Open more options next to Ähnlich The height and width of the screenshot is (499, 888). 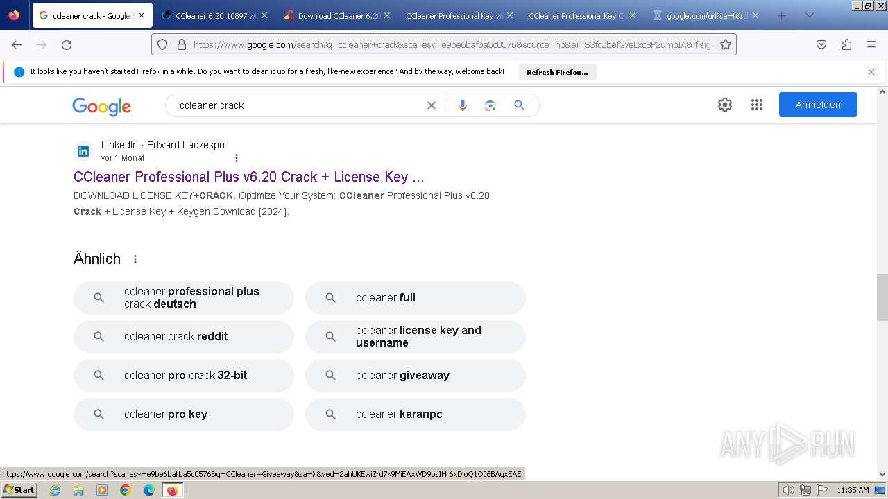(135, 259)
